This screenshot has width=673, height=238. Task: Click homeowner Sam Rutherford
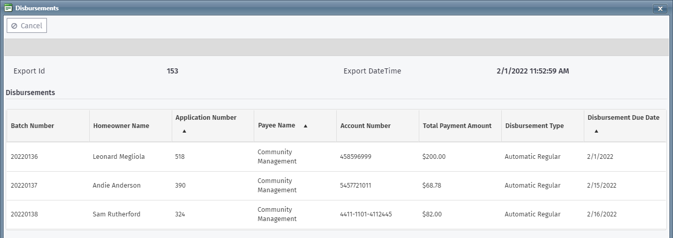117,214
